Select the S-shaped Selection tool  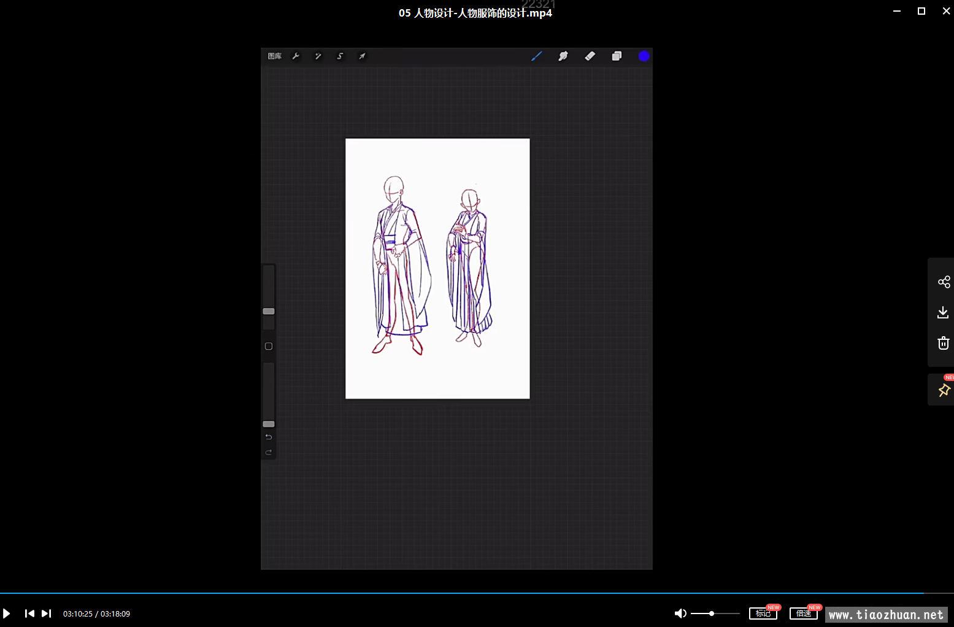[340, 56]
